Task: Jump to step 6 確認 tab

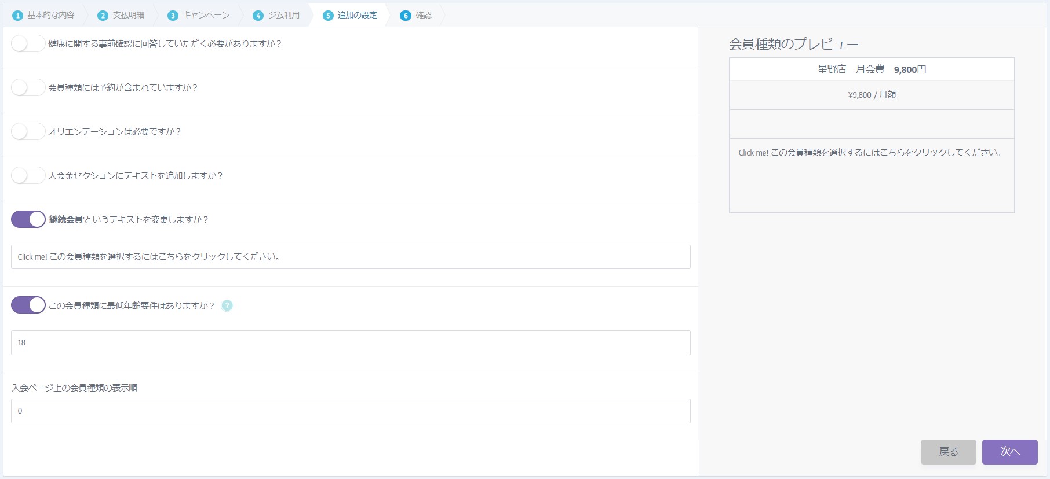Action: click(416, 15)
